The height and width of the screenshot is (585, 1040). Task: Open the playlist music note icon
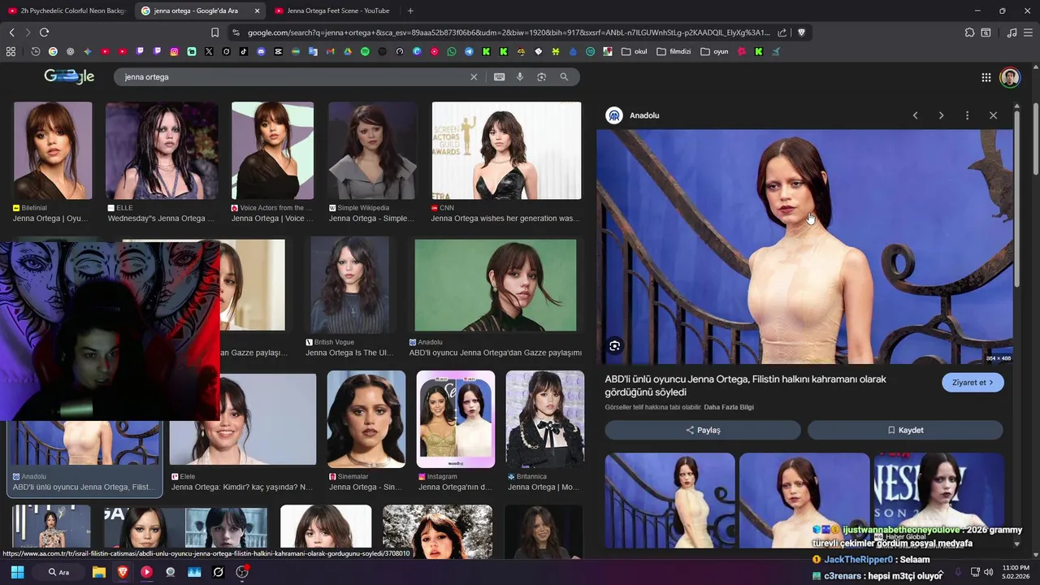point(1012,32)
